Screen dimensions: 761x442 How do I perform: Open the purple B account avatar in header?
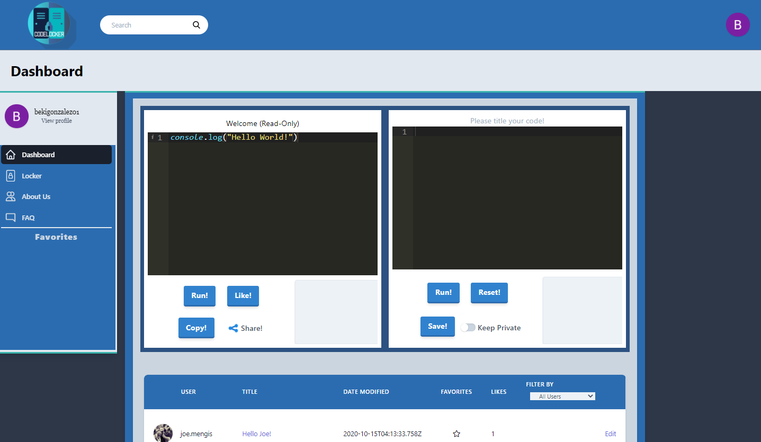point(737,25)
